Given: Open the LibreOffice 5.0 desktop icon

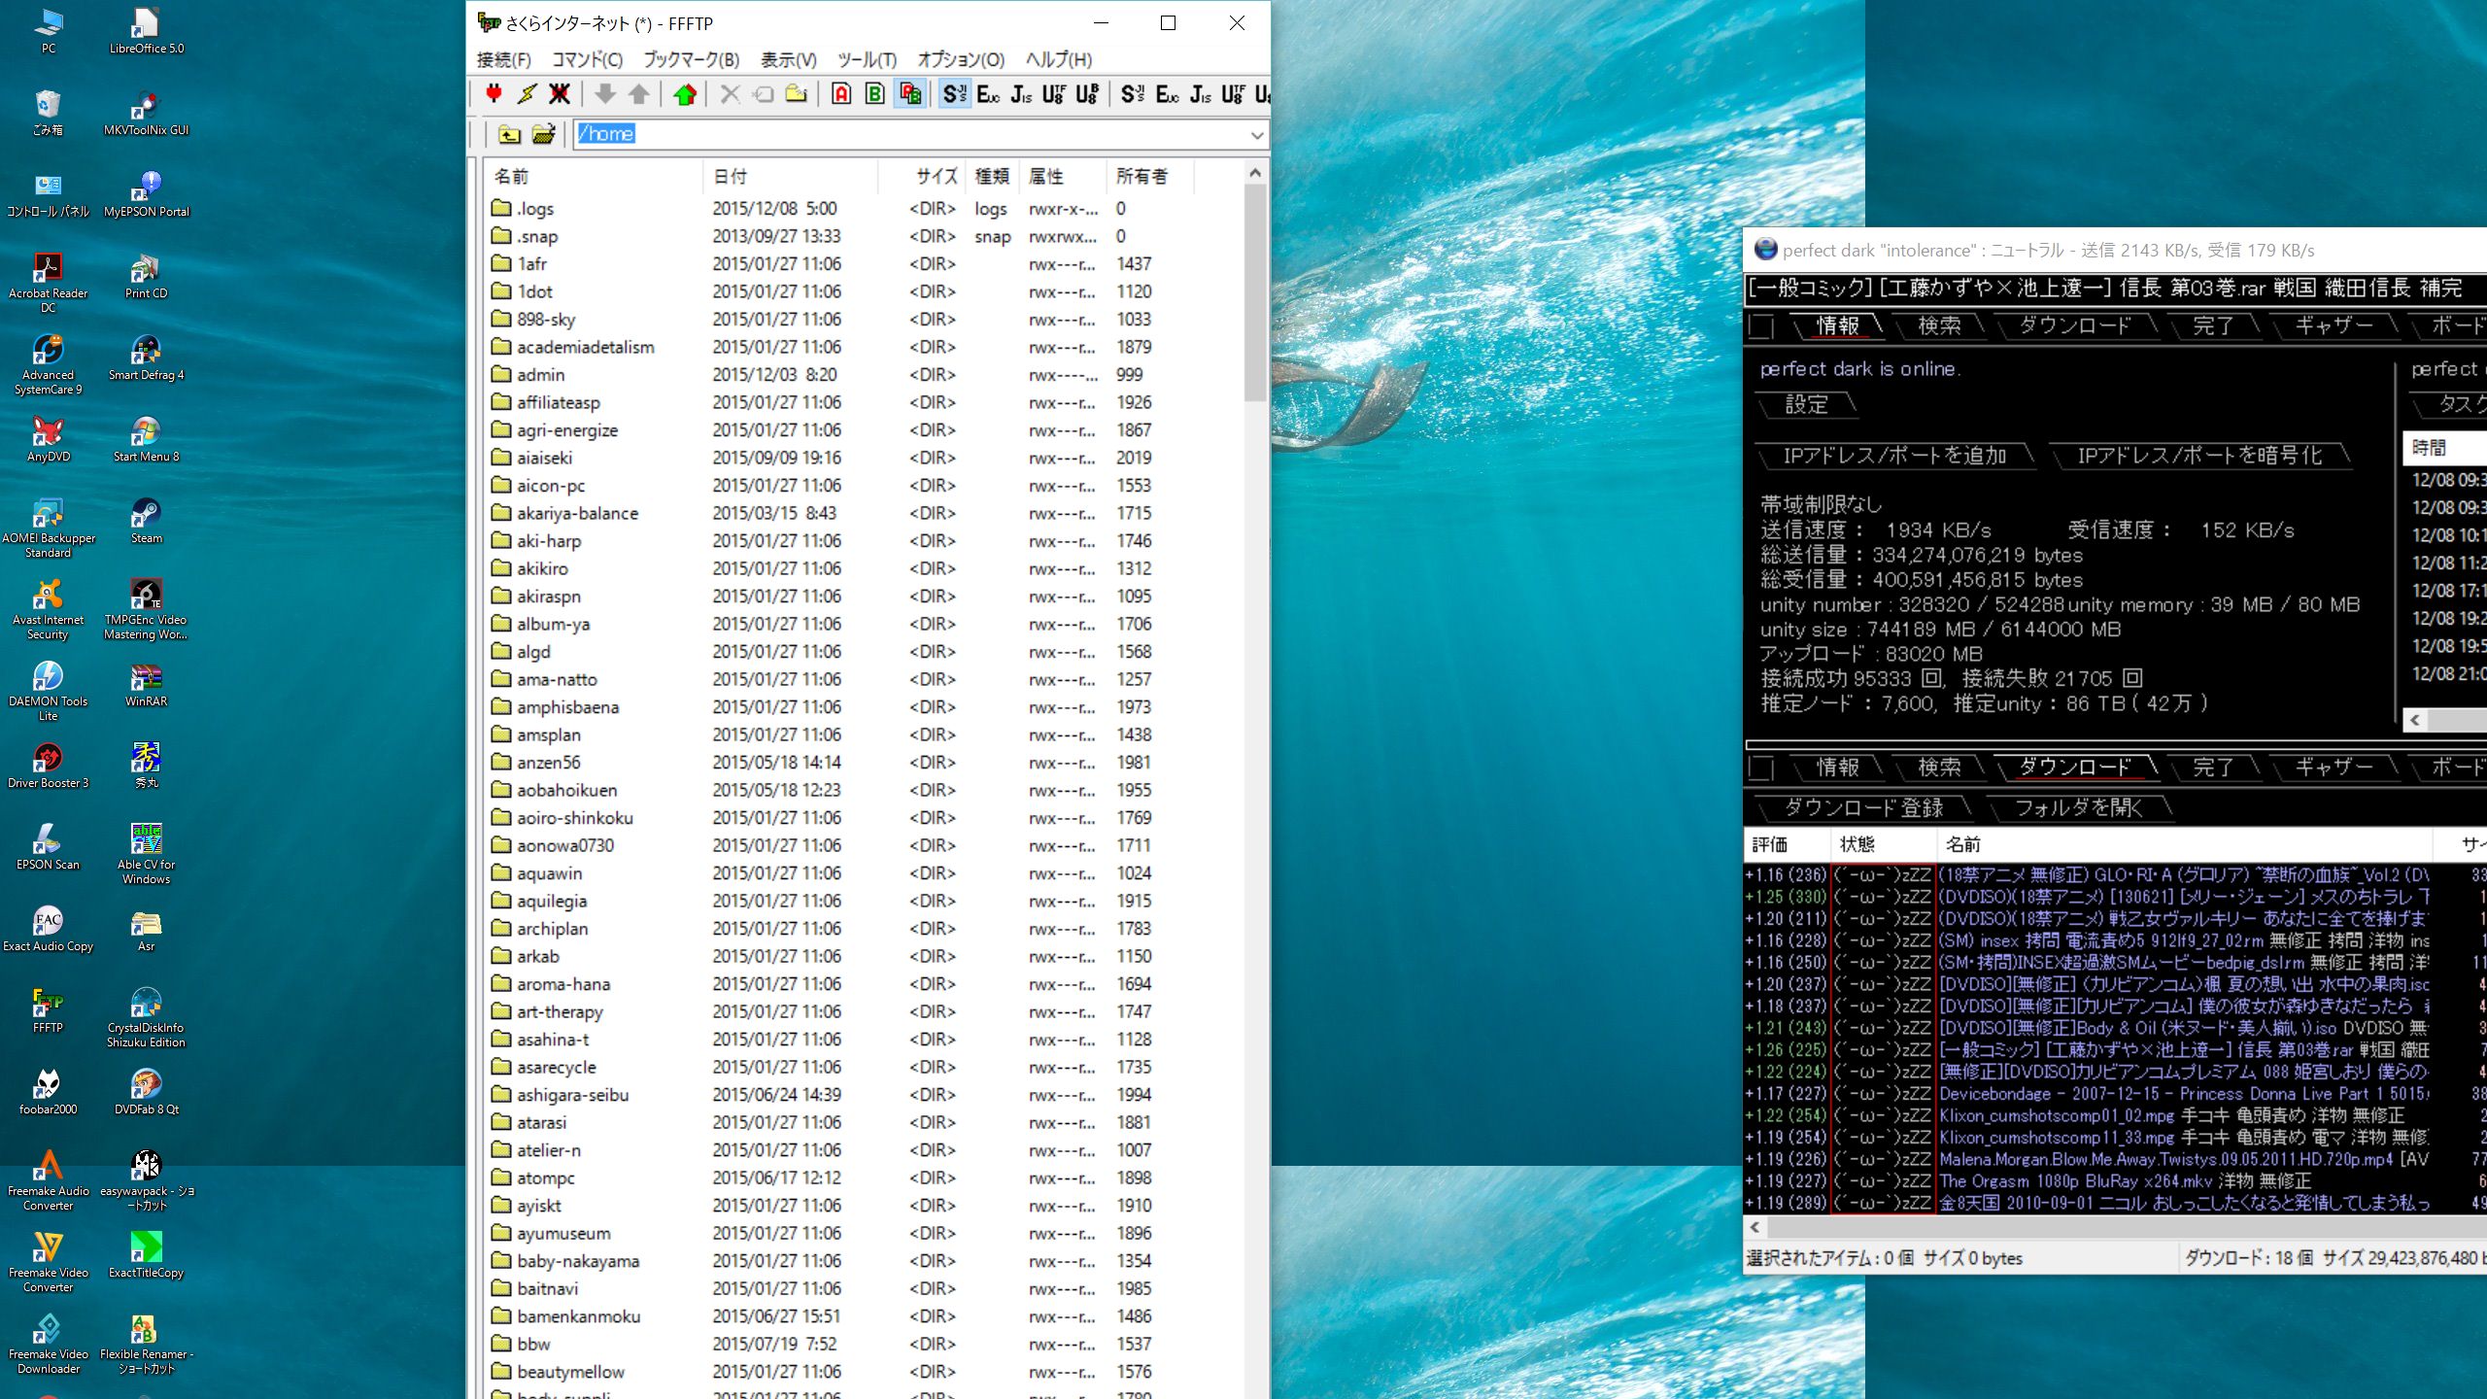Looking at the screenshot, I should coord(146,31).
